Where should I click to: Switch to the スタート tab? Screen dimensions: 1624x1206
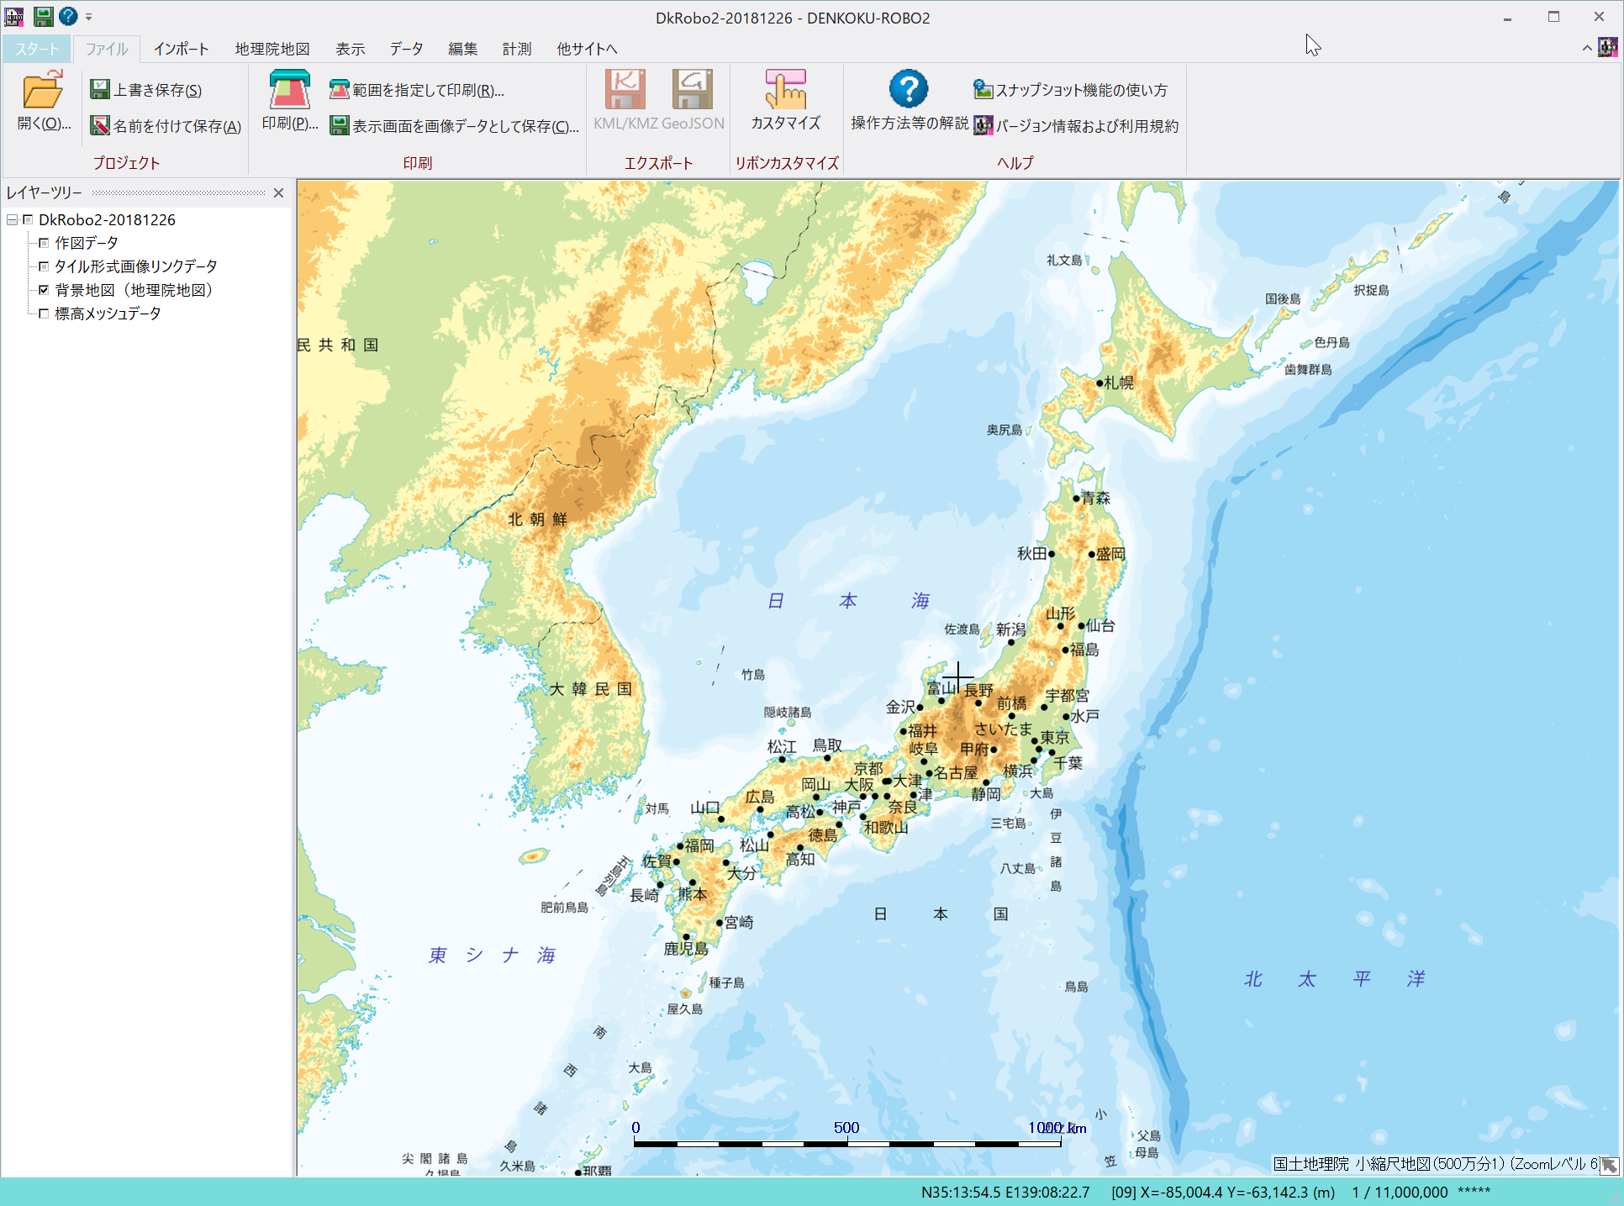[37, 49]
